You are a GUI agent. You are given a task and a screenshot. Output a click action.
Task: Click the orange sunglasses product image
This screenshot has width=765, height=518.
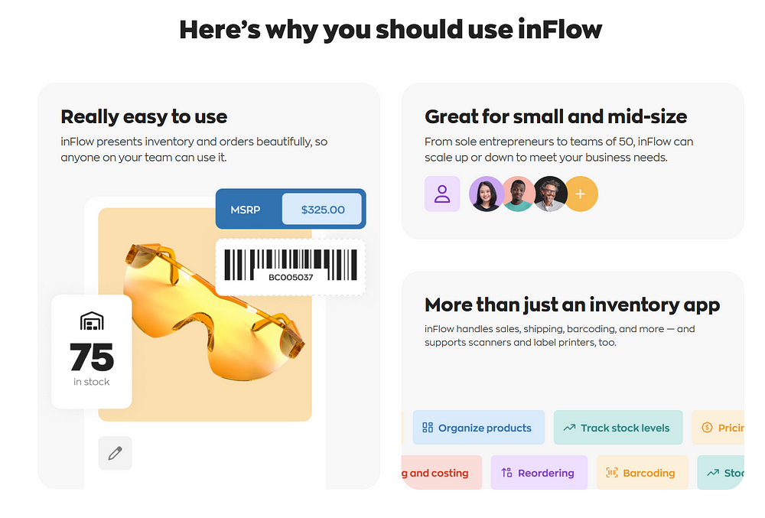[x=215, y=312]
